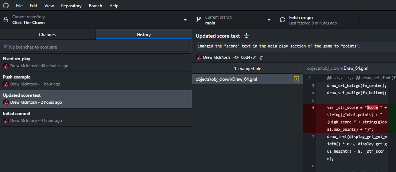
Task: Expand diff upward with the arrow icon
Action: 310,78
